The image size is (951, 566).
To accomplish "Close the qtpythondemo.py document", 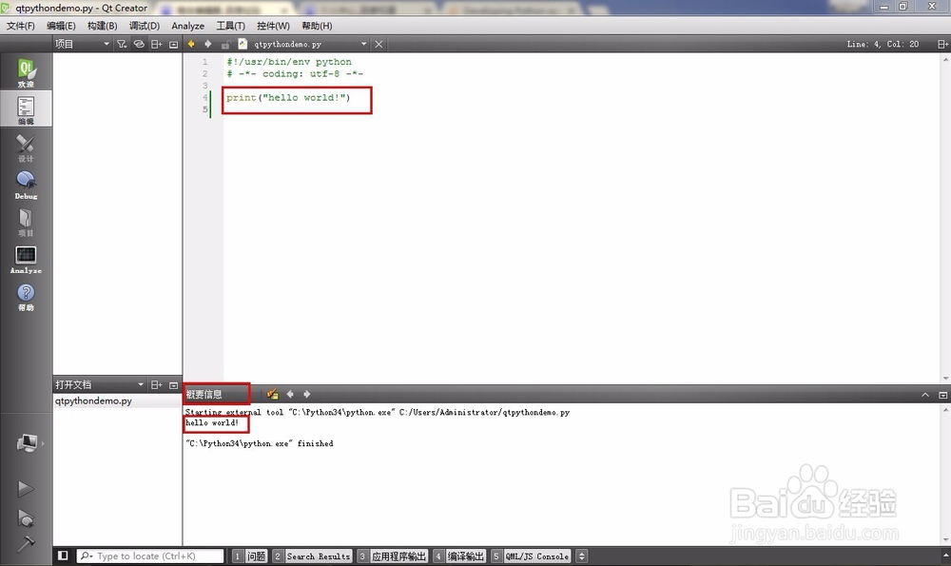I will click(378, 44).
